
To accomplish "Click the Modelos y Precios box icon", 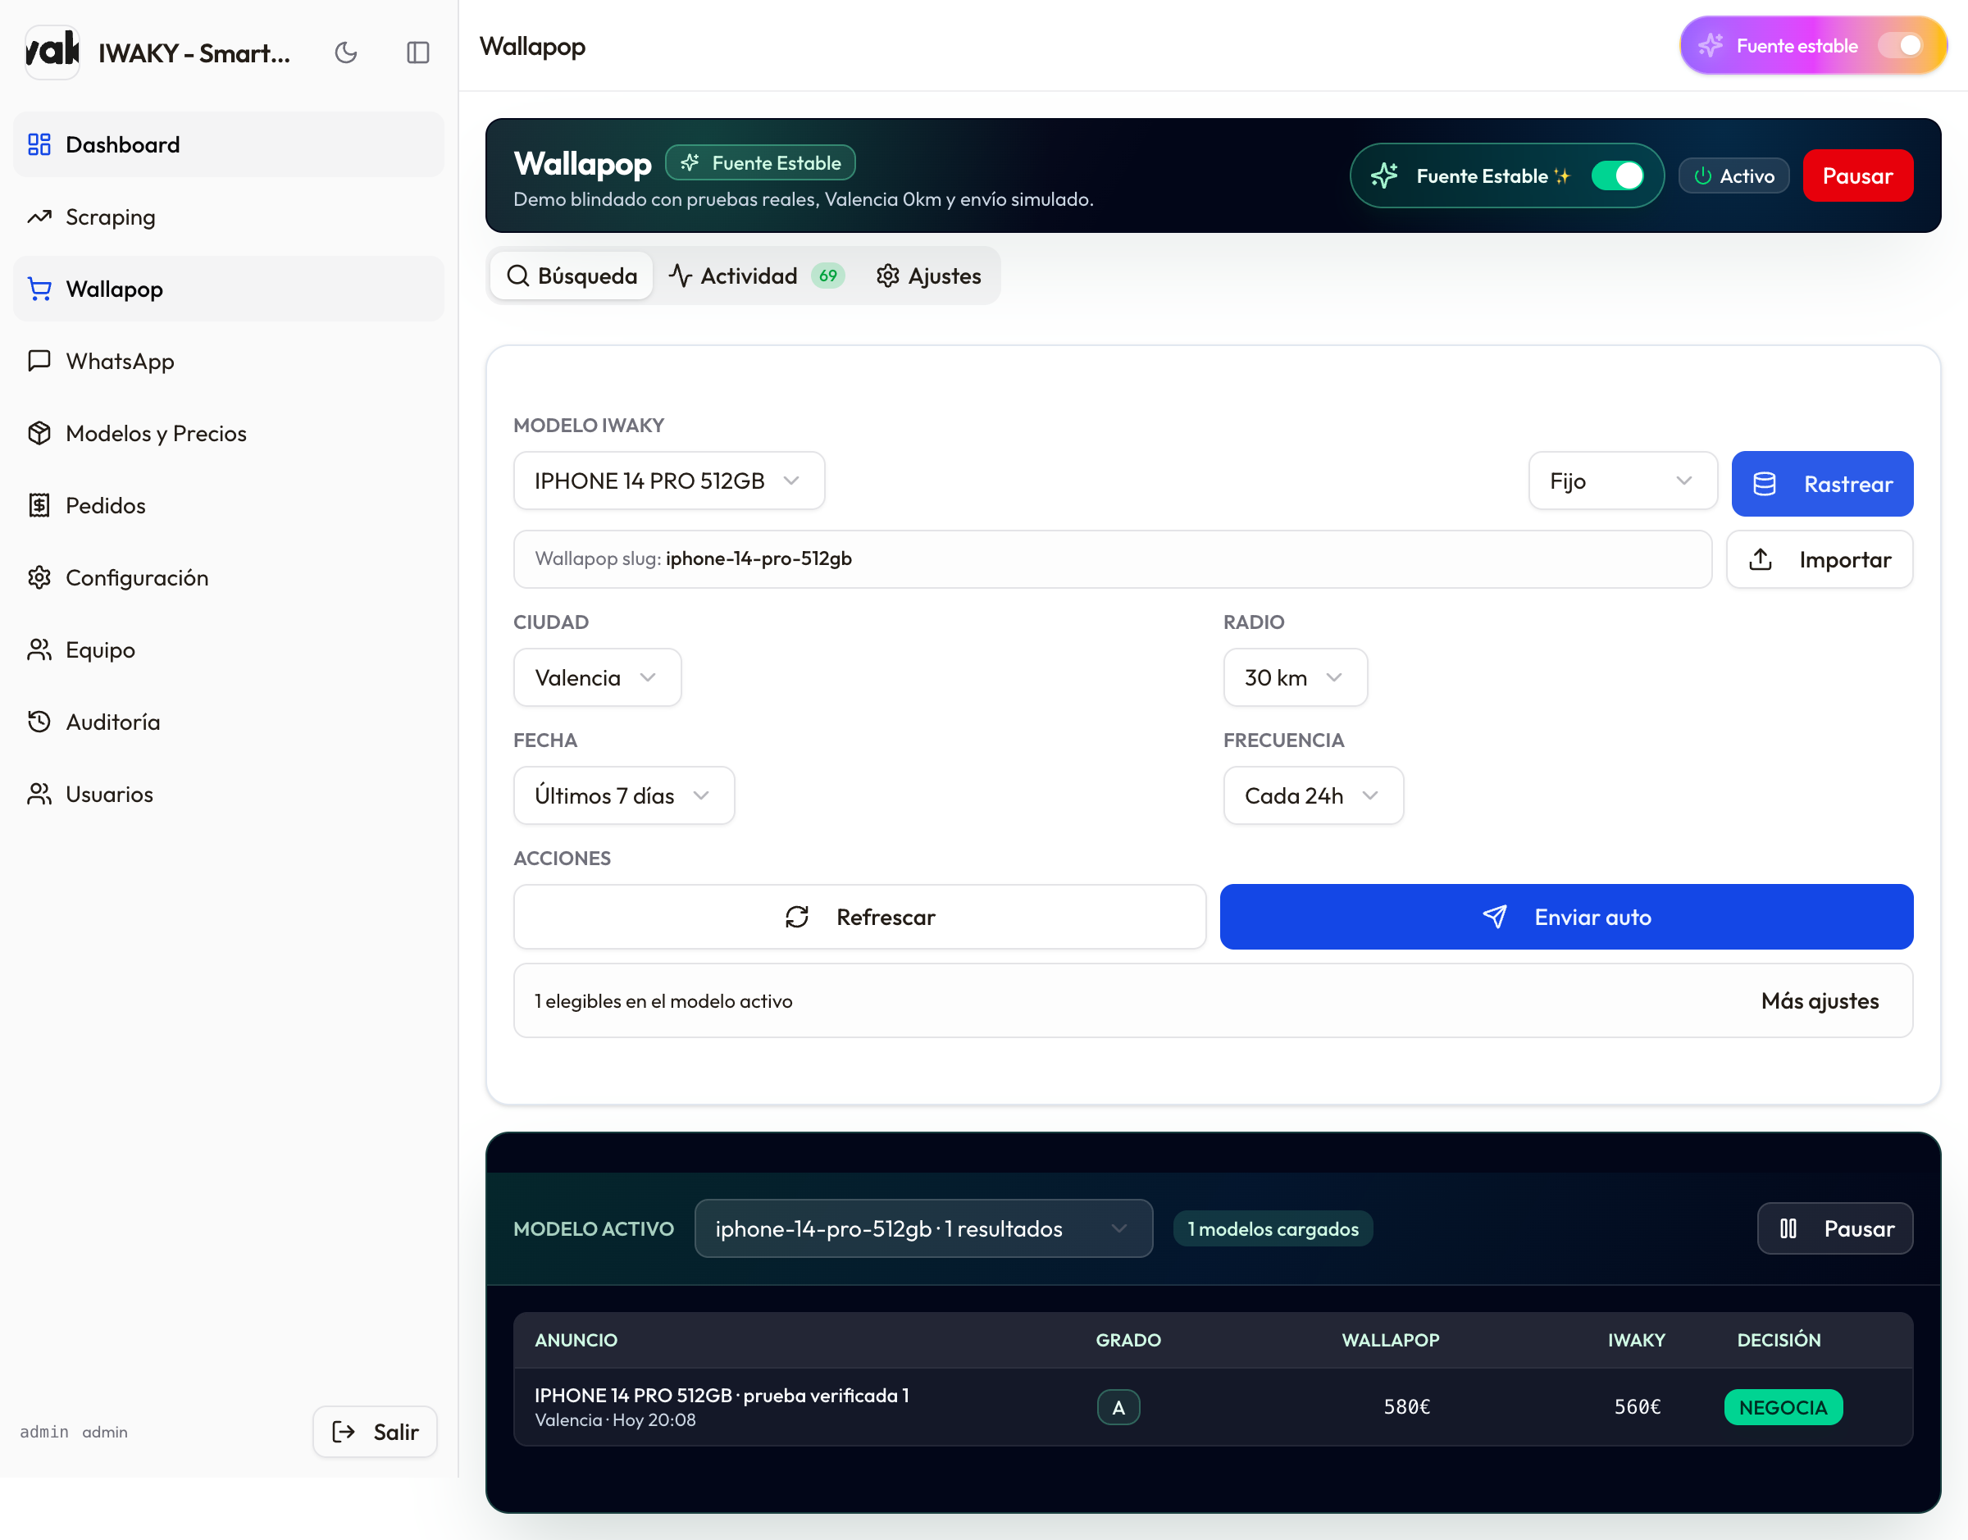I will click(39, 433).
